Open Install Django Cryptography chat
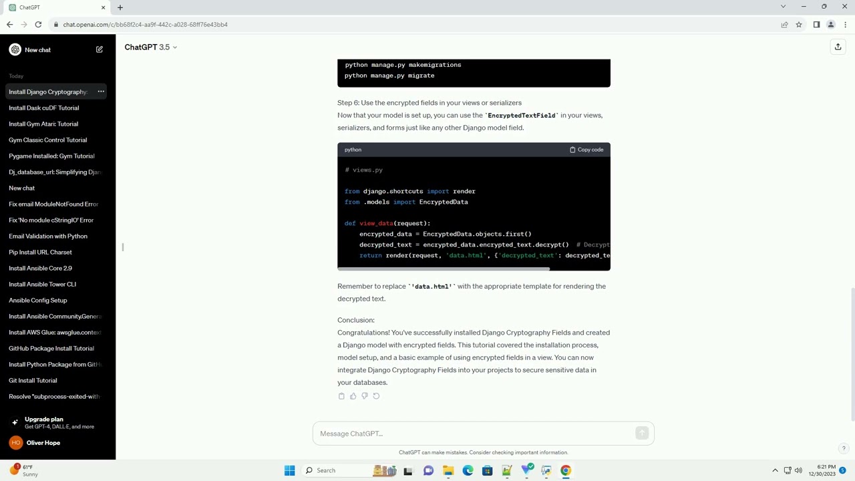The width and height of the screenshot is (855, 481). click(48, 92)
